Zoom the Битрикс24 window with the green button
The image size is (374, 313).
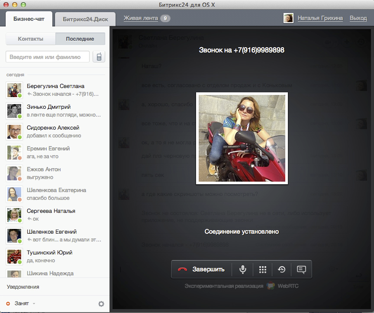coord(23,5)
